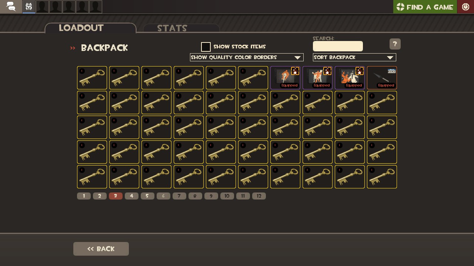The image size is (474, 266).
Task: Click the Sort Backpack dropdown arrow
Action: coord(390,58)
